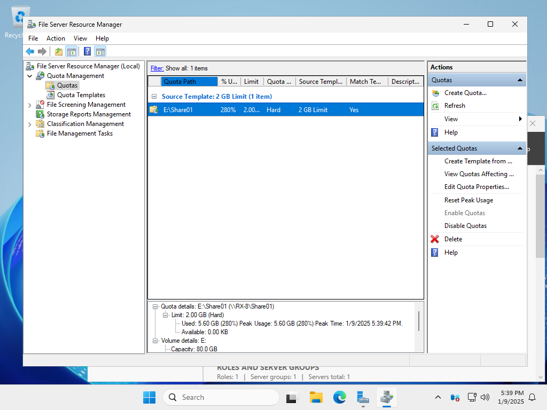
Task: Expand the Classification Management node
Action: [x=30, y=124]
